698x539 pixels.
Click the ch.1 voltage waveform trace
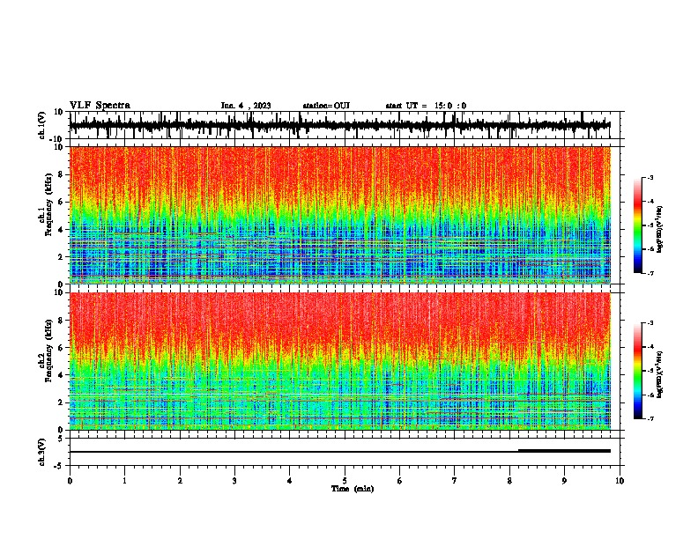pyautogui.click(x=340, y=125)
